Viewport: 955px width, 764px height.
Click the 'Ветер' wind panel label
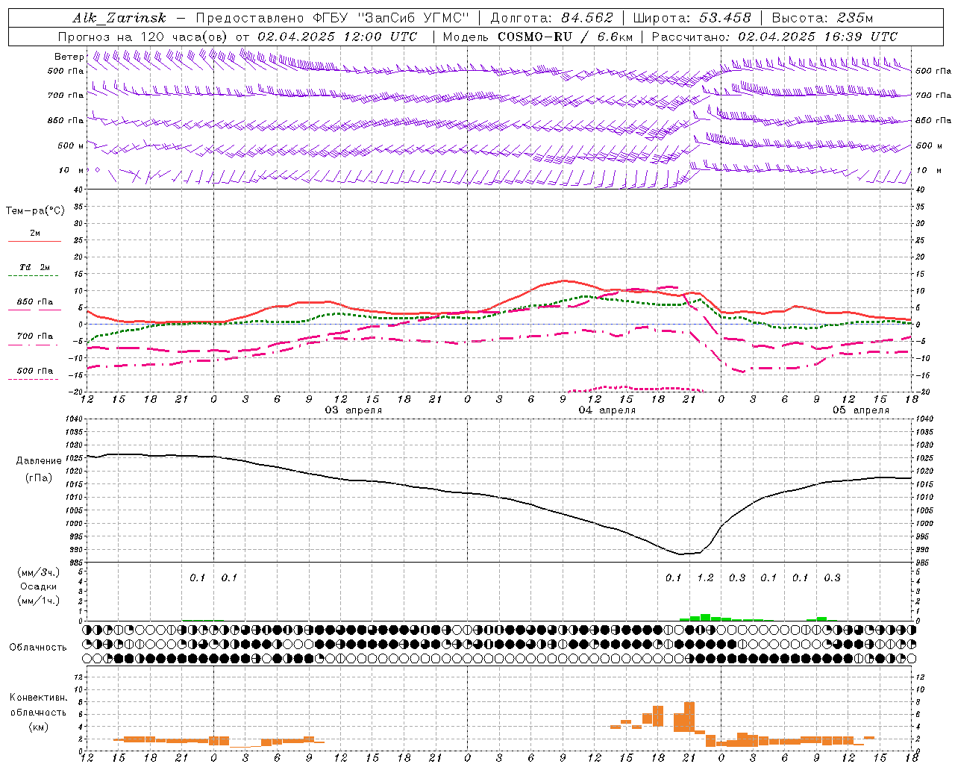tap(69, 57)
